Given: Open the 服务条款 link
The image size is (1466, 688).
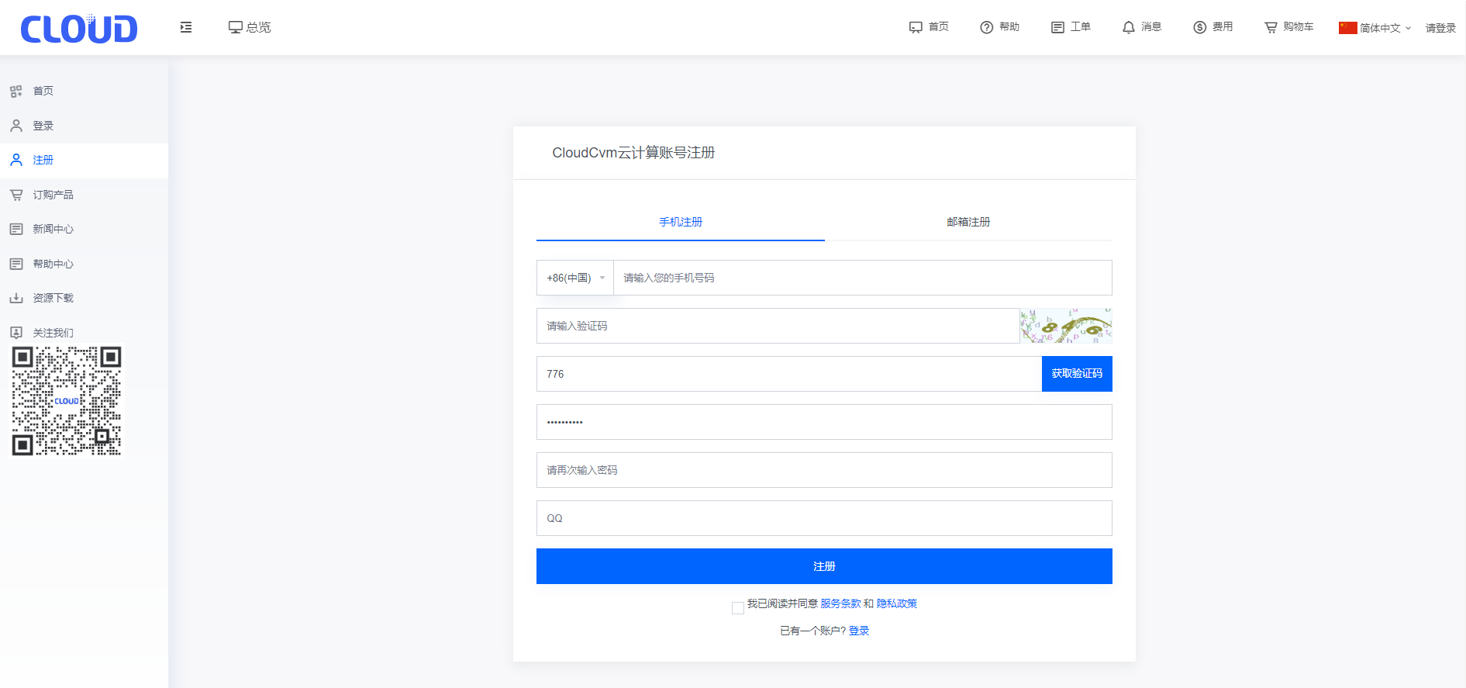Looking at the screenshot, I should (x=840, y=603).
